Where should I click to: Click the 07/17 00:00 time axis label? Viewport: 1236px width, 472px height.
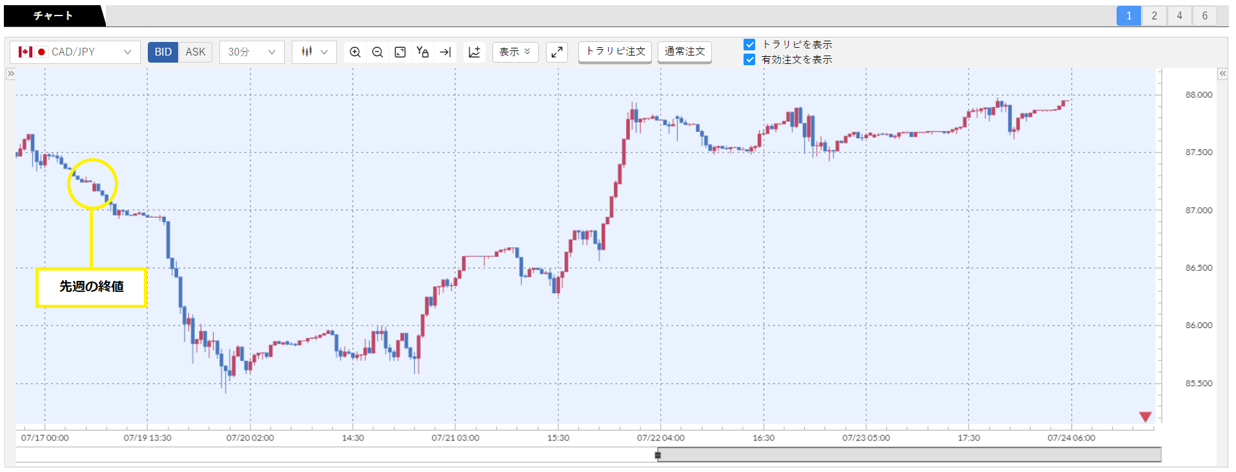(45, 438)
